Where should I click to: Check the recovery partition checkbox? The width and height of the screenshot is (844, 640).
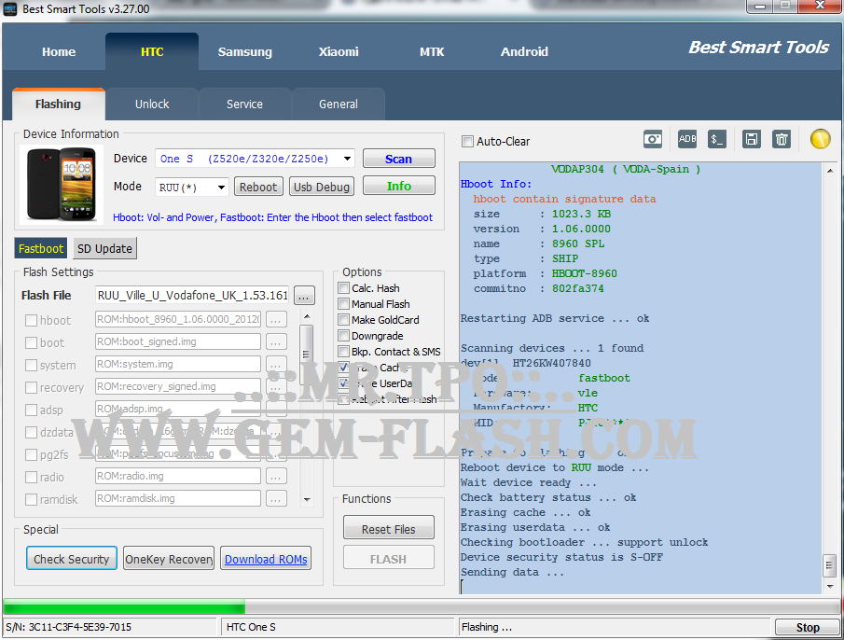pyautogui.click(x=31, y=387)
